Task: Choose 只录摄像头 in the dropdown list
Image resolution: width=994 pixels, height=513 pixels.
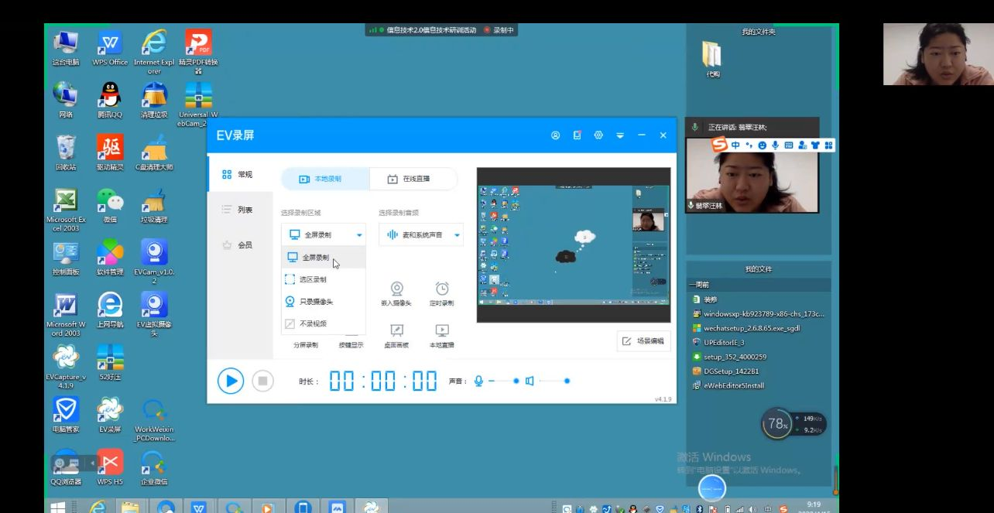Action: 324,302
